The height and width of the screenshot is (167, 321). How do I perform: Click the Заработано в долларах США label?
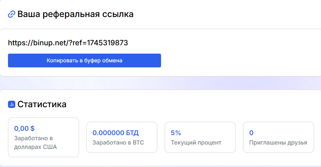tap(36, 142)
